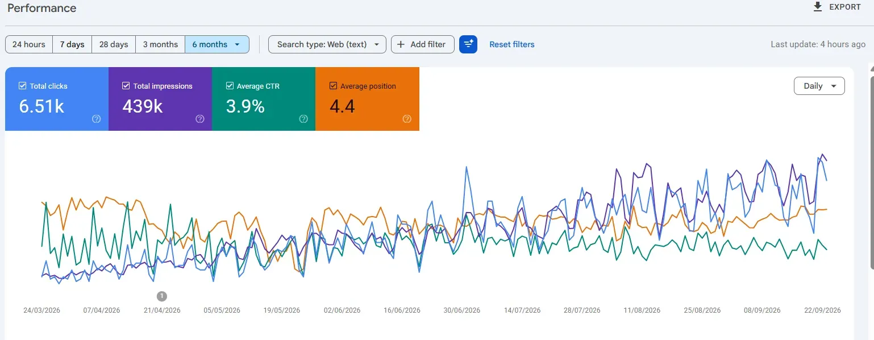Toggle the Total clicks checkbox
This screenshot has width=874, height=340.
[x=23, y=86]
